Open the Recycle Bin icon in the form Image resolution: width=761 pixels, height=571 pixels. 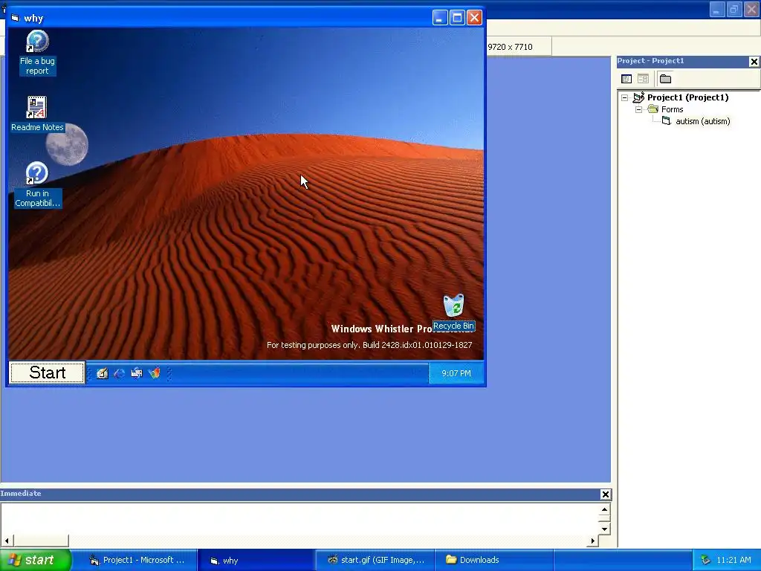click(x=454, y=313)
